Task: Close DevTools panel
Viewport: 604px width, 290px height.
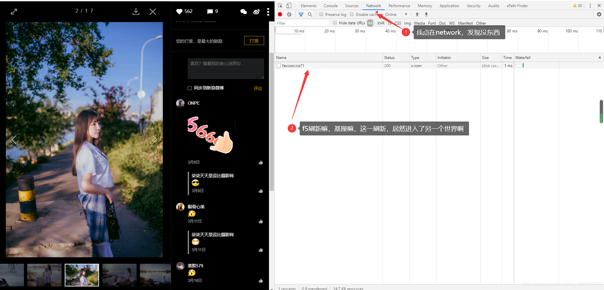Action: click(x=599, y=6)
